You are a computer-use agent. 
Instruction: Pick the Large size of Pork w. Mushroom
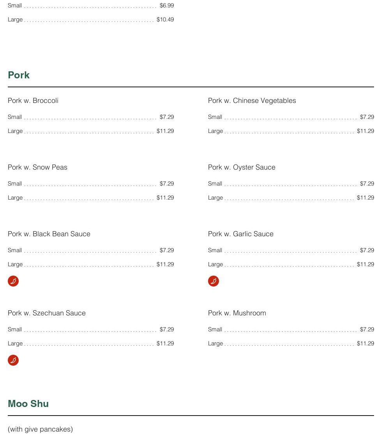[215, 343]
